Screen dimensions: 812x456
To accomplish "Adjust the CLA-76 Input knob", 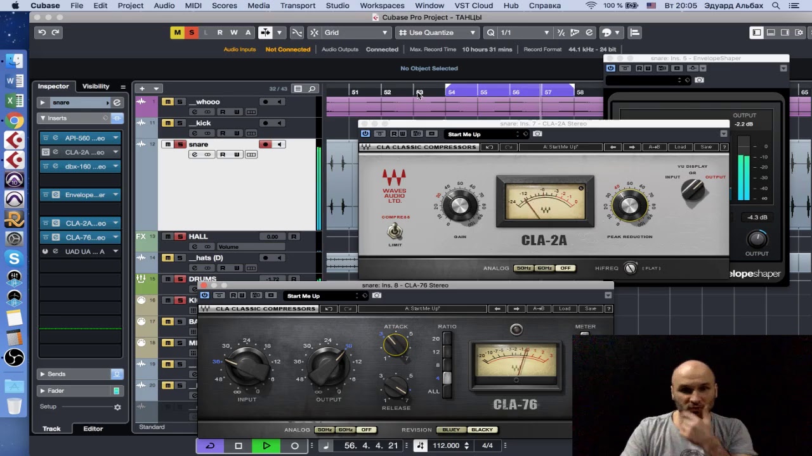I will pos(247,366).
